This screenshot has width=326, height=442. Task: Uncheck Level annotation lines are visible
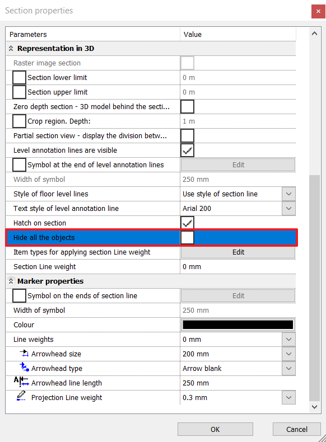188,151
